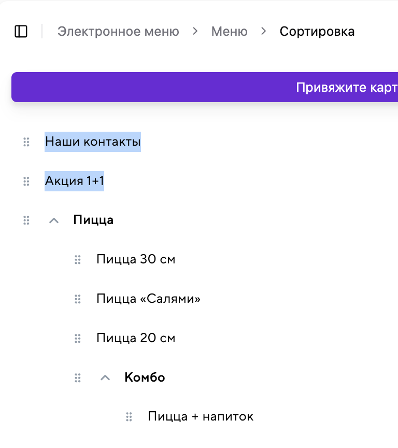Click drag handle beside Пицца 30 см
Image resolution: width=398 pixels, height=448 pixels.
pos(78,260)
